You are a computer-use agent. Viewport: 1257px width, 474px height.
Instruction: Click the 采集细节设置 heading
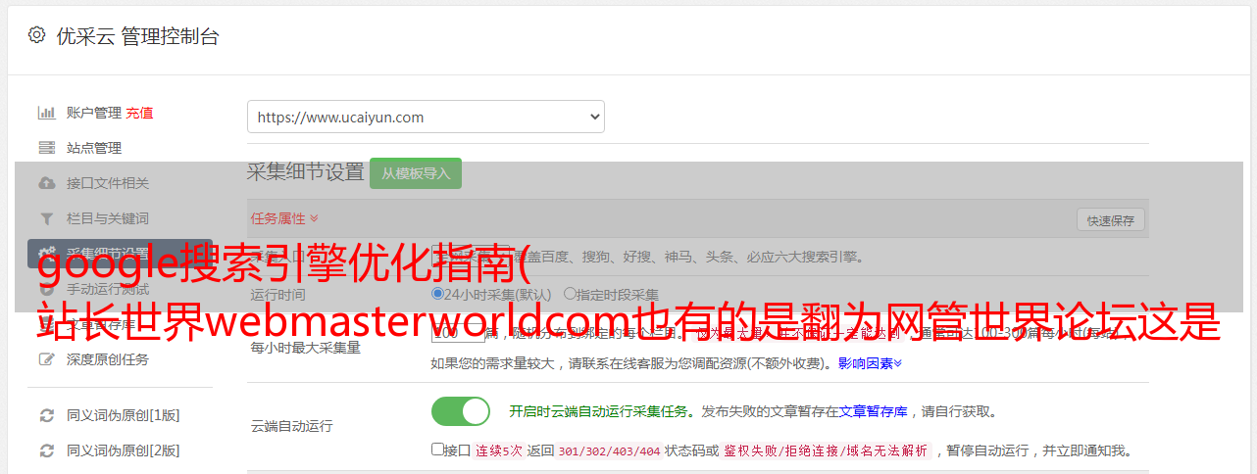306,171
